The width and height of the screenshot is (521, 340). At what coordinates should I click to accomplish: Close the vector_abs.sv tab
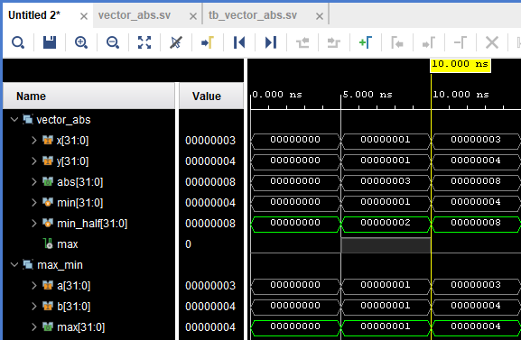193,16
